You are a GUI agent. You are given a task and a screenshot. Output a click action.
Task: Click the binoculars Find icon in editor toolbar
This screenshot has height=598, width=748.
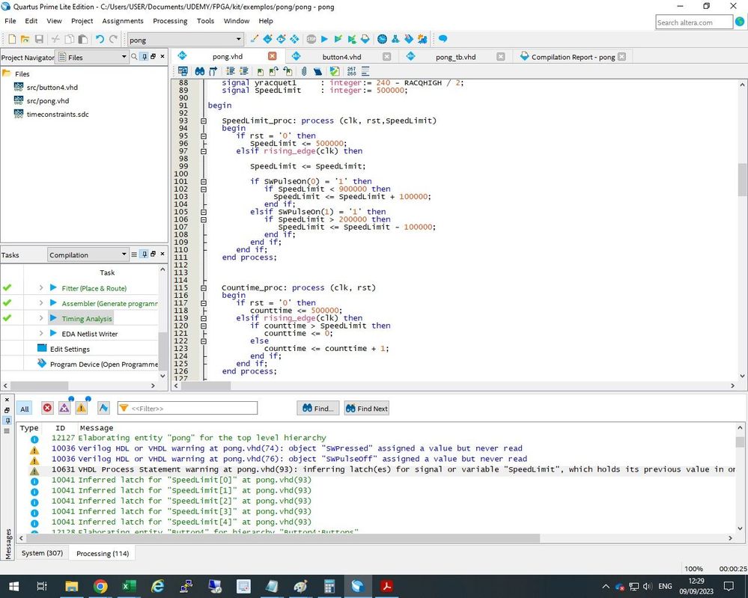(200, 71)
